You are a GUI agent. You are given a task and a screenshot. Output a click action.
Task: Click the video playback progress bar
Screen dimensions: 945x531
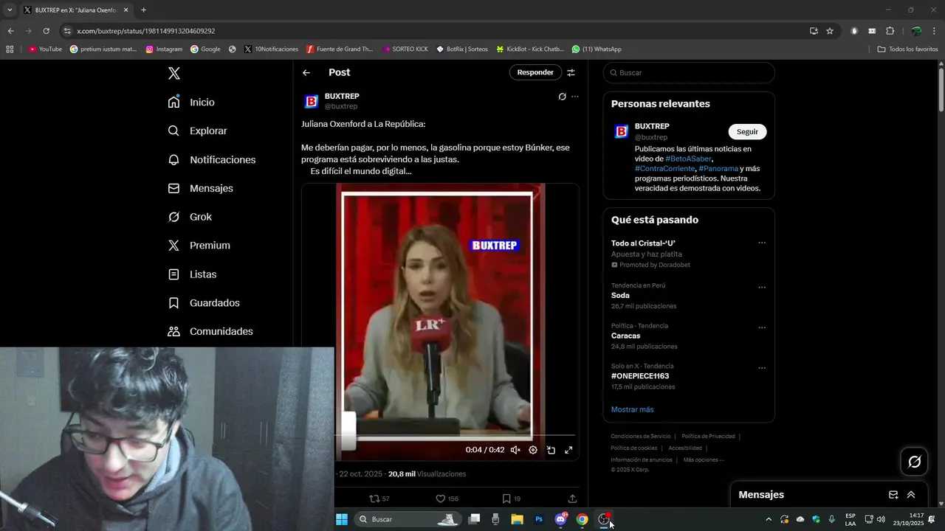click(456, 435)
